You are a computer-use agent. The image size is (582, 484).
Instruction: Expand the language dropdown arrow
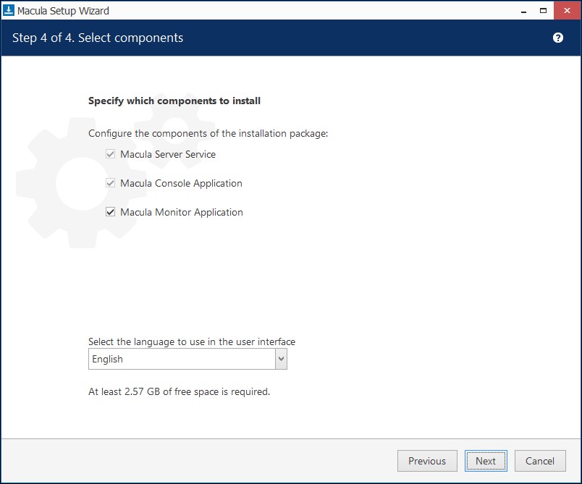point(281,359)
